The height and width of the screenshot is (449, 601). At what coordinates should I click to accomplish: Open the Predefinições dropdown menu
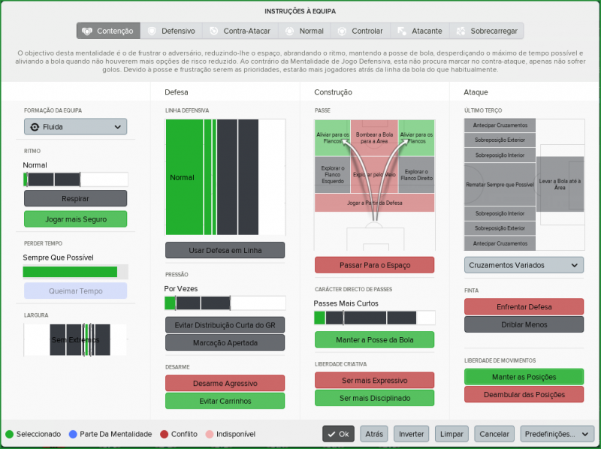pyautogui.click(x=557, y=434)
